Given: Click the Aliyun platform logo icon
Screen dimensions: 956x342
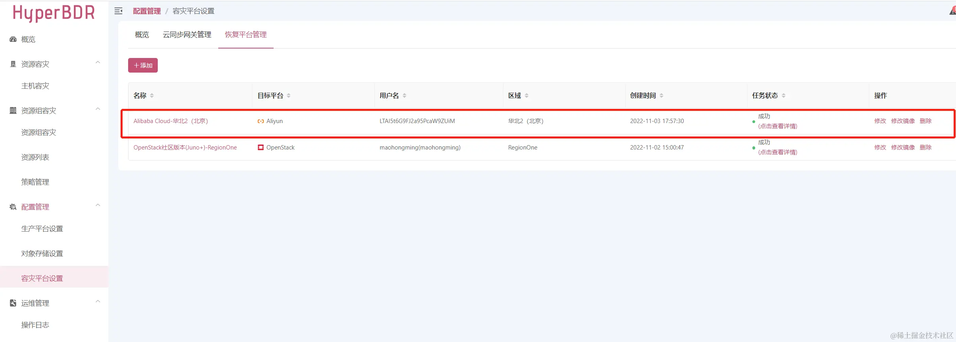Looking at the screenshot, I should [261, 121].
